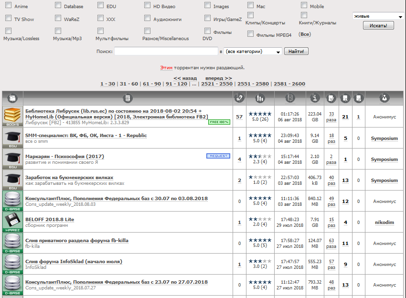Click the Поиск text input field
406x298 pixels.
[166, 52]
